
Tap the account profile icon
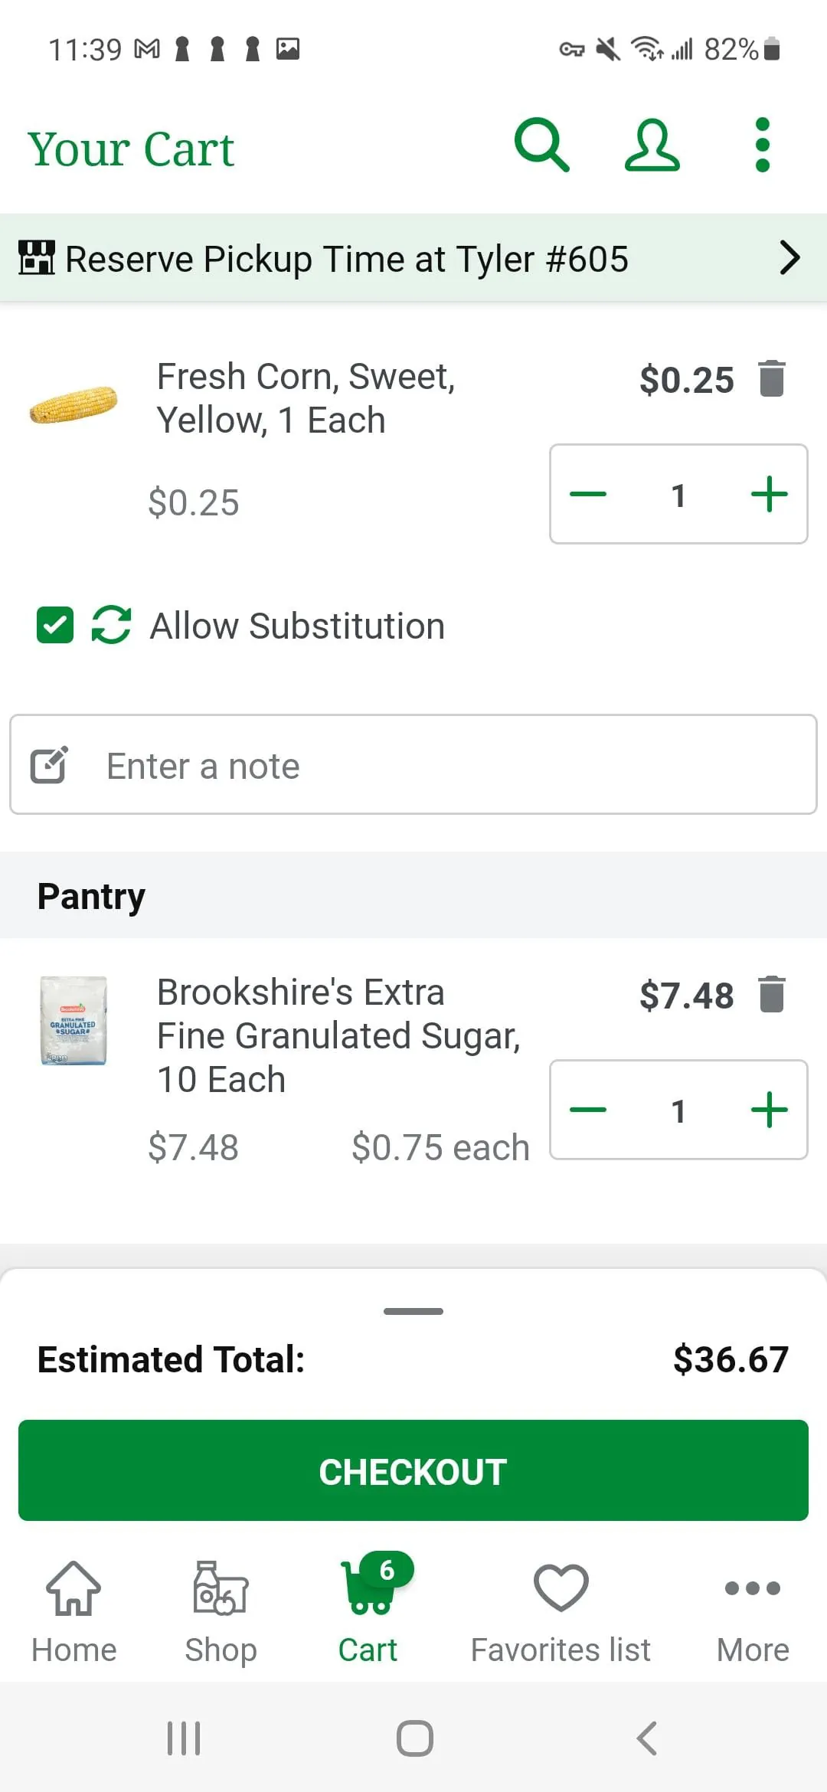click(x=652, y=145)
